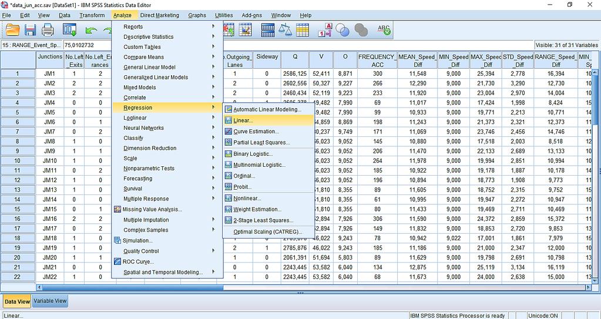Switch to the Variable View tab
Viewport: 601px width, 319px height.
[50, 301]
